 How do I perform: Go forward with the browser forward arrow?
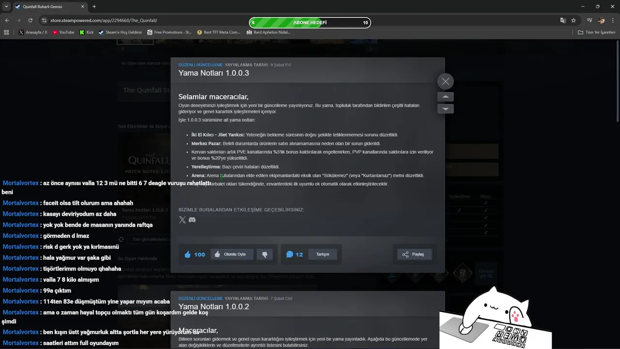[x=18, y=20]
